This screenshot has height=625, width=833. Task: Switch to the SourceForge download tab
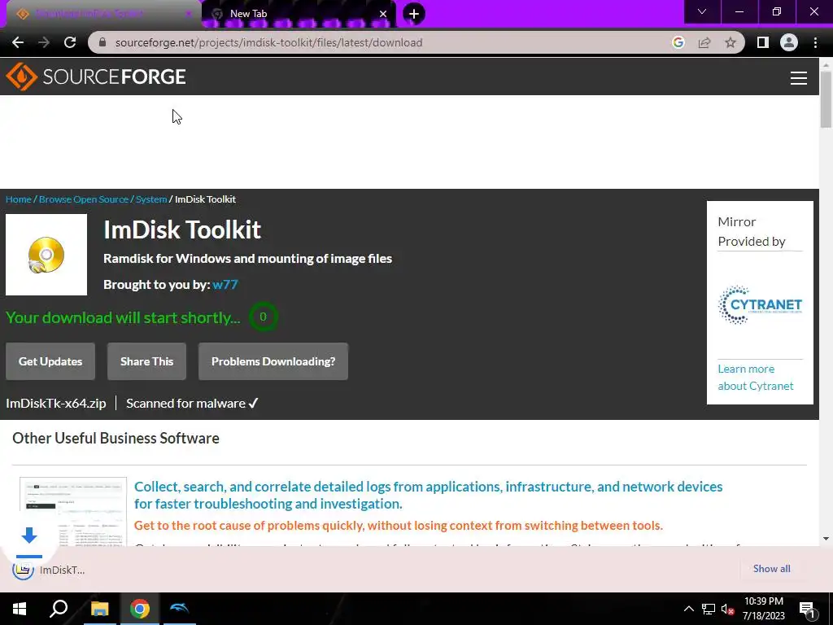point(103,14)
